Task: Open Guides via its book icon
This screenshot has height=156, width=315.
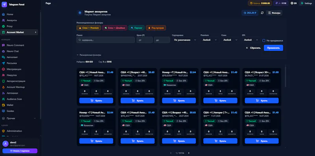Action: pyautogui.click(x=3, y=111)
